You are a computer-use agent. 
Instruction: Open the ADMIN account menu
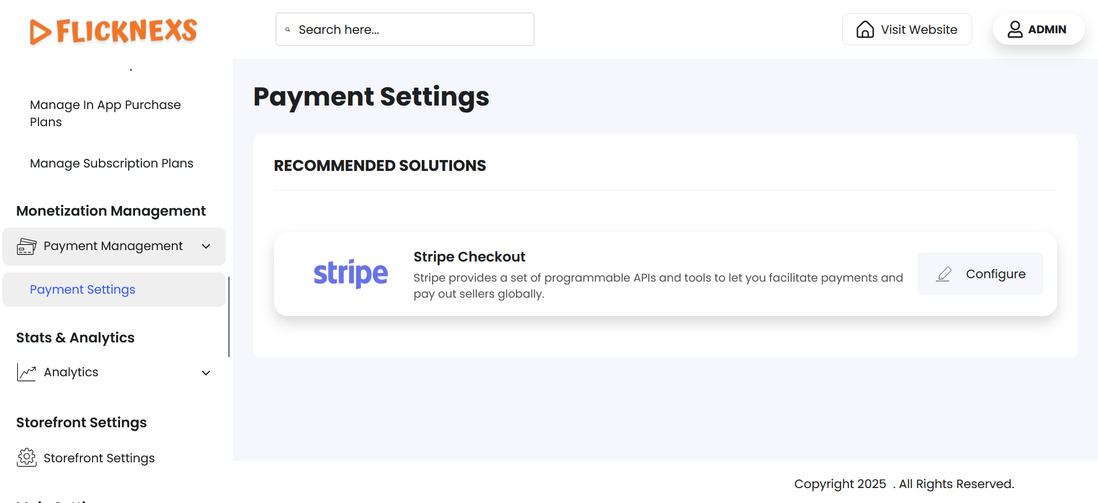click(1046, 29)
